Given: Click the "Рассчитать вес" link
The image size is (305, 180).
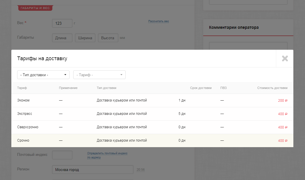Looking at the screenshot, I should (x=158, y=21).
